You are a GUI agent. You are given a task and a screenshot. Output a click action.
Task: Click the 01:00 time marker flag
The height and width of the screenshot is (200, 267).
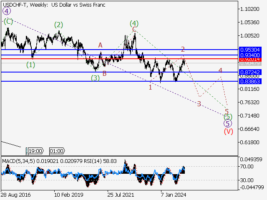click(56, 151)
